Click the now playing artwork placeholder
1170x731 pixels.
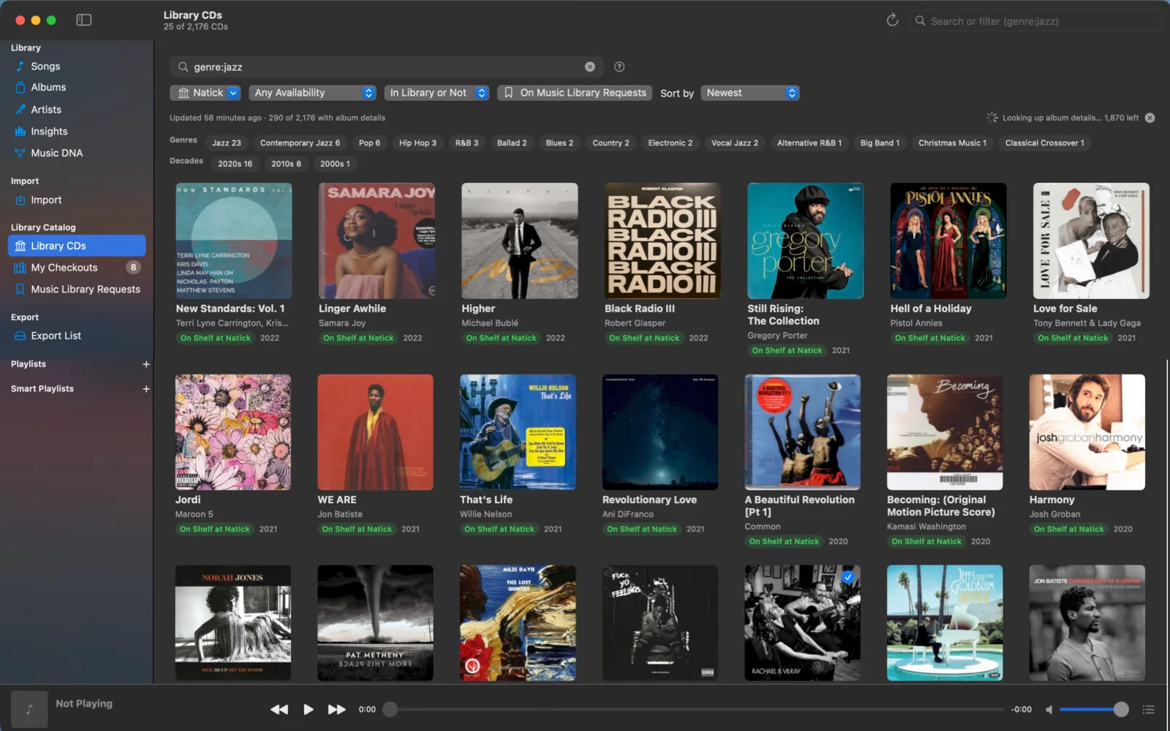(x=29, y=709)
